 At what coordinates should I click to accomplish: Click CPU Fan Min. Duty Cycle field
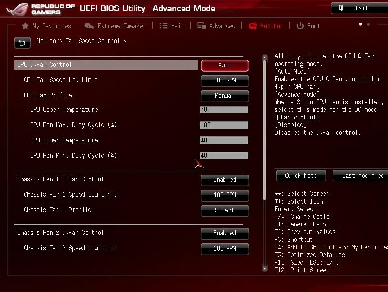tap(224, 155)
